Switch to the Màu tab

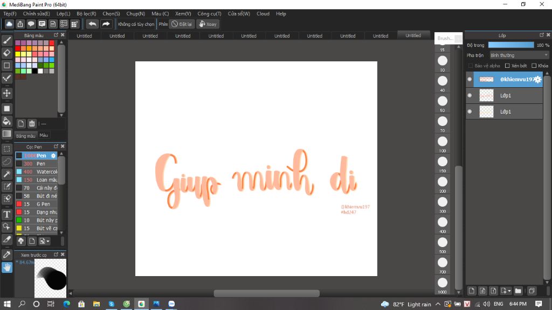coord(44,136)
